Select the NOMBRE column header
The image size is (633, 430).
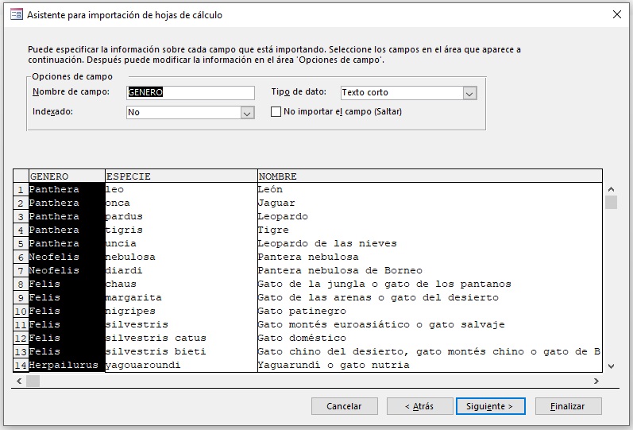[430, 176]
